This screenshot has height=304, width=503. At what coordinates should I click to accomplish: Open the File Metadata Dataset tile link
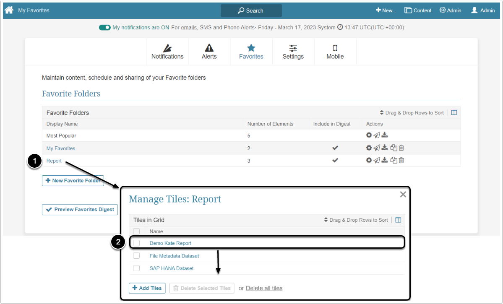(174, 256)
